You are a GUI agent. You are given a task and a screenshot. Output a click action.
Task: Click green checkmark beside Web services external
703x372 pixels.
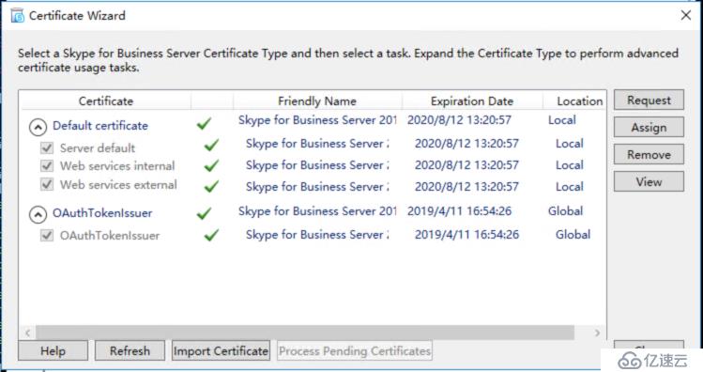click(x=211, y=186)
